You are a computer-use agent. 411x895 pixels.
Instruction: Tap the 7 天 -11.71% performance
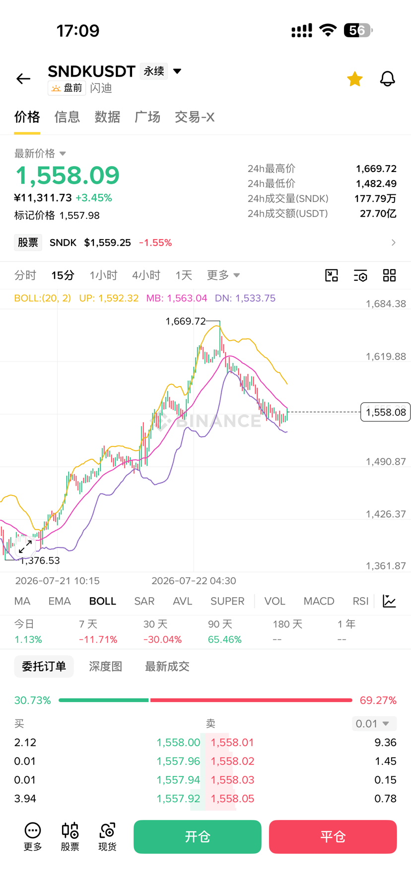tap(98, 632)
